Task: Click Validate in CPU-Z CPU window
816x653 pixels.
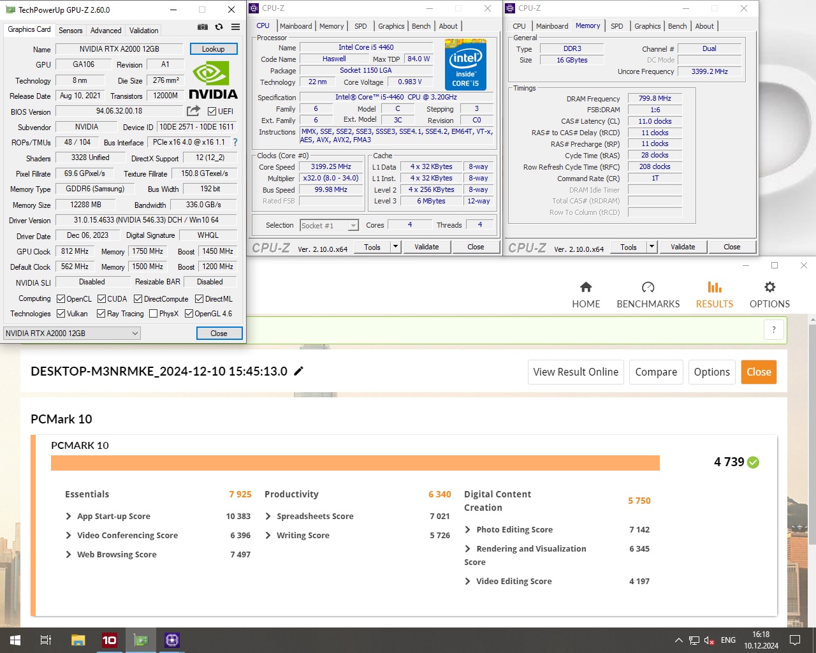Action: [426, 247]
